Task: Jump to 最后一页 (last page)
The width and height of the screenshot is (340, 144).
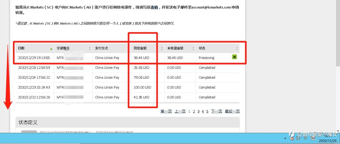Action: click(x=232, y=111)
